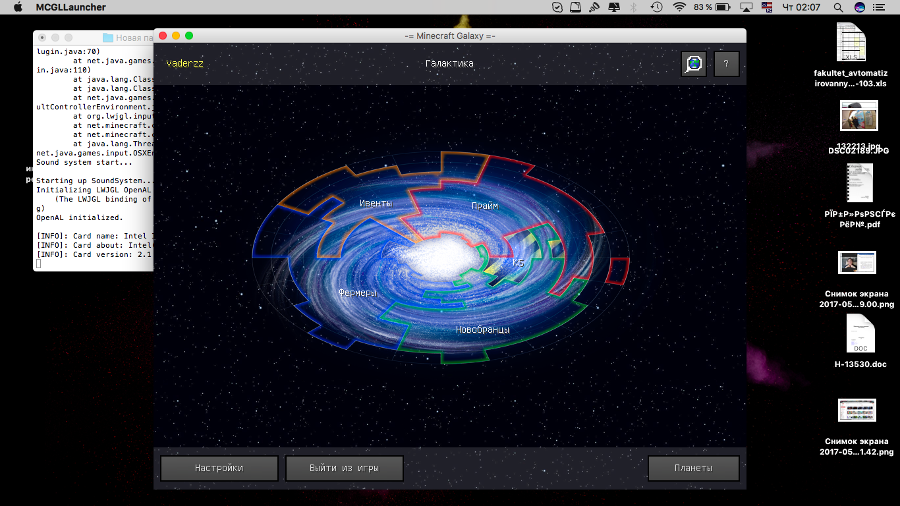Click the Minecraft Galaxy window title bar

pos(449,36)
